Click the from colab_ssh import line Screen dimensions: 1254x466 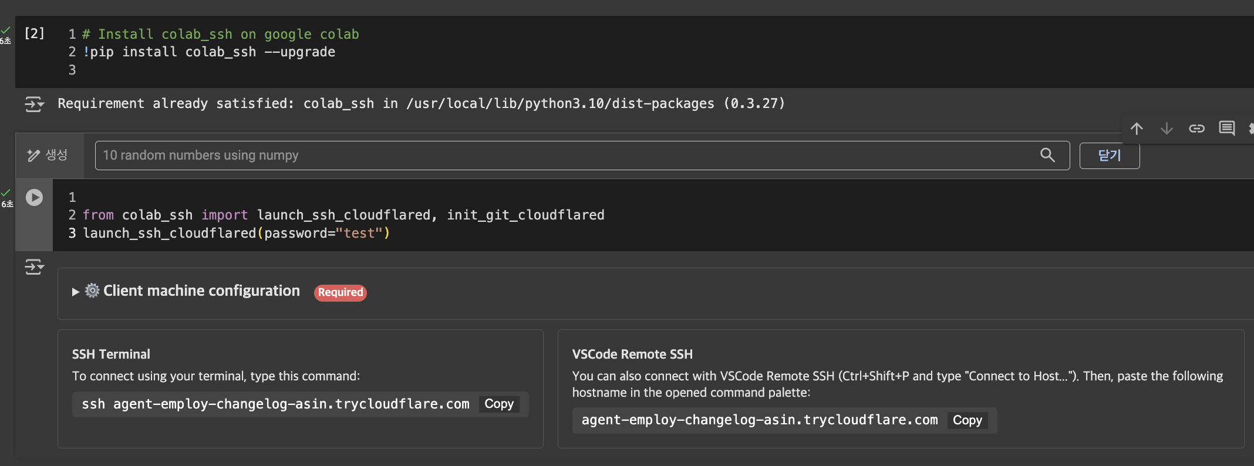343,215
